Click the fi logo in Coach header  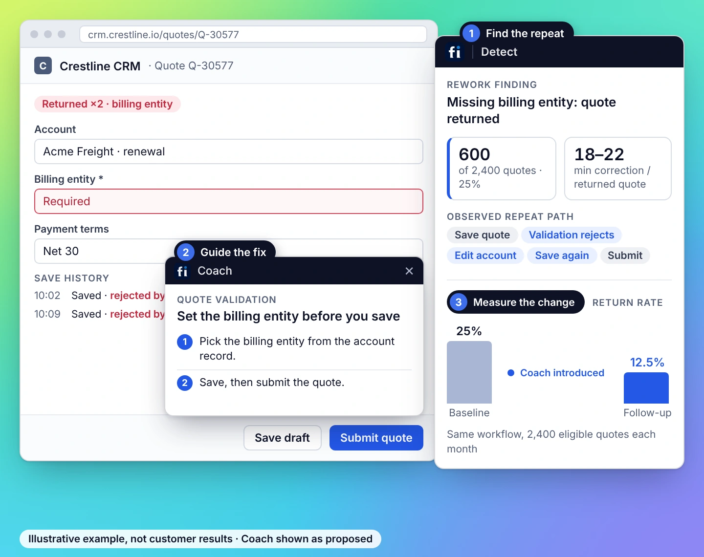(x=182, y=271)
